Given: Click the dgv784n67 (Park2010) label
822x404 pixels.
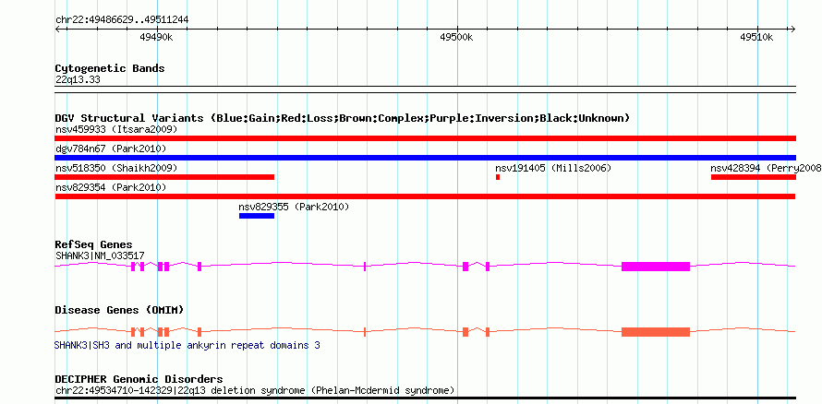Looking at the screenshot, I should coord(111,149).
